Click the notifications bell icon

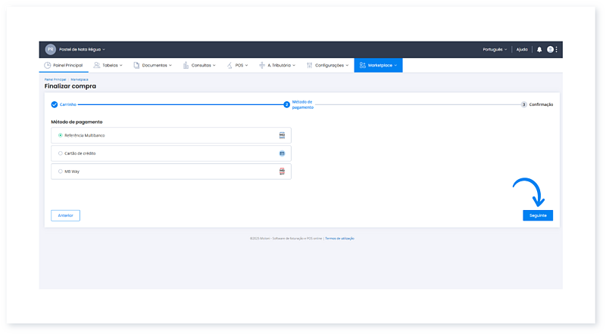pos(539,49)
